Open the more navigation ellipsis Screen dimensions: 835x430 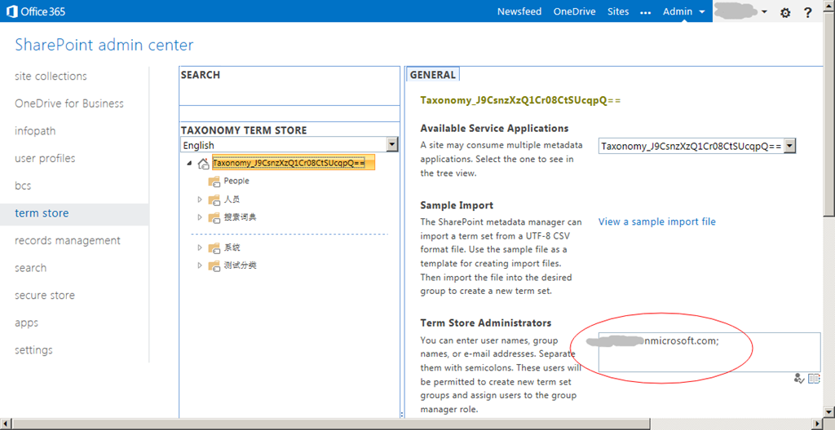pyautogui.click(x=646, y=13)
